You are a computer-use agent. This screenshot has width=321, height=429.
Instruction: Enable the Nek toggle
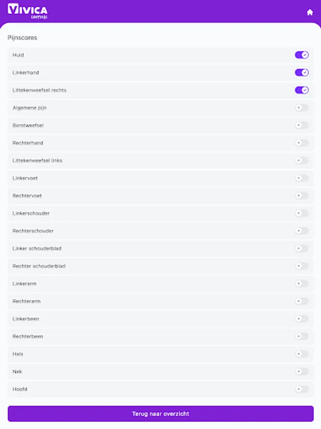click(302, 371)
